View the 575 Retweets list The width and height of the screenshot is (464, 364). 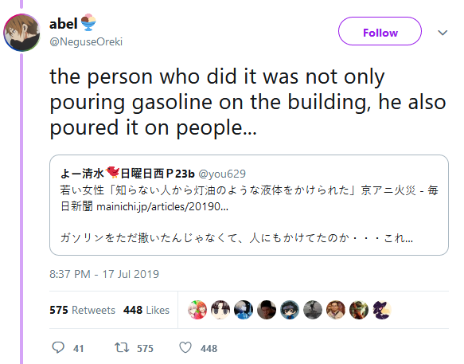point(82,310)
